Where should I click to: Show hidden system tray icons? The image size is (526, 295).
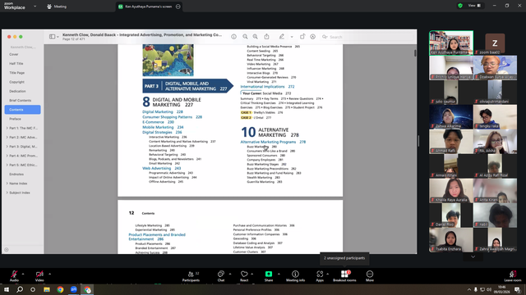tap(469, 289)
